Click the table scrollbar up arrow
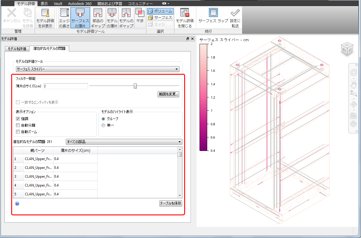The width and height of the screenshot is (361, 238). (179, 149)
